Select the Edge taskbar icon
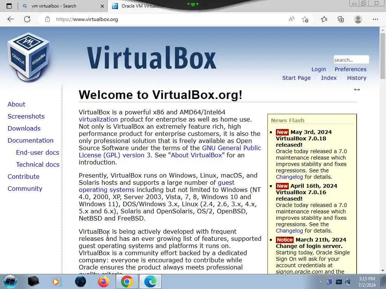386x289 pixels. click(x=150, y=281)
